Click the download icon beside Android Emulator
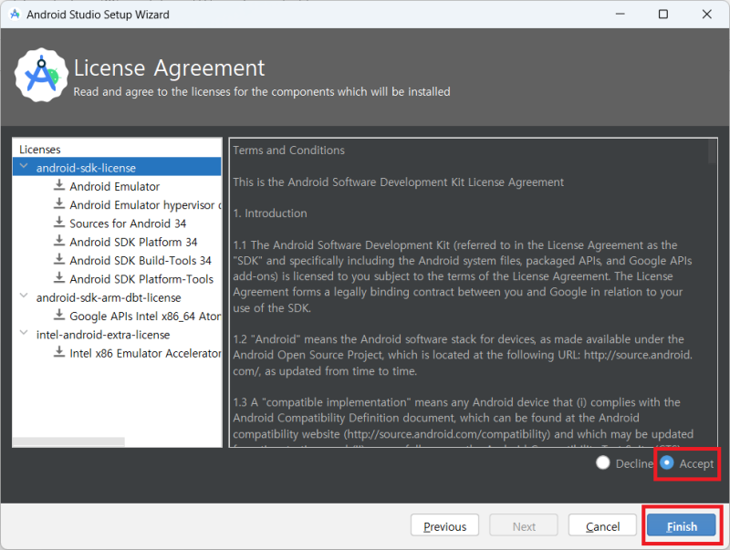This screenshot has height=550, width=730. click(x=58, y=186)
